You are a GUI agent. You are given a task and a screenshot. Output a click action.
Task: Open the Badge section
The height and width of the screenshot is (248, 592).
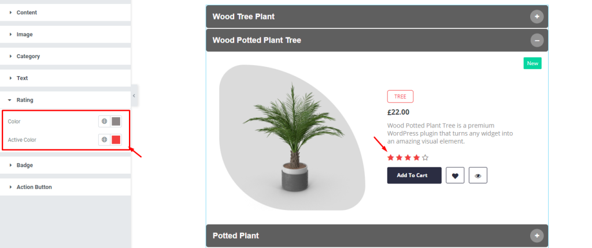pos(65,165)
